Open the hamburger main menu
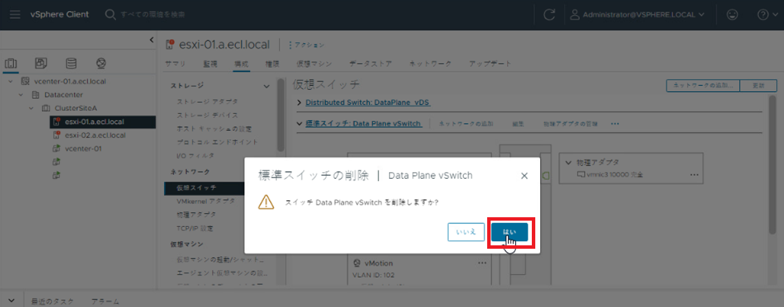This screenshot has height=307, width=784. [15, 14]
